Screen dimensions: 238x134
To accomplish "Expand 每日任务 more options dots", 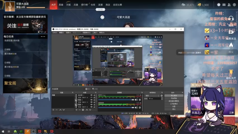I will pyautogui.click(x=43, y=36).
